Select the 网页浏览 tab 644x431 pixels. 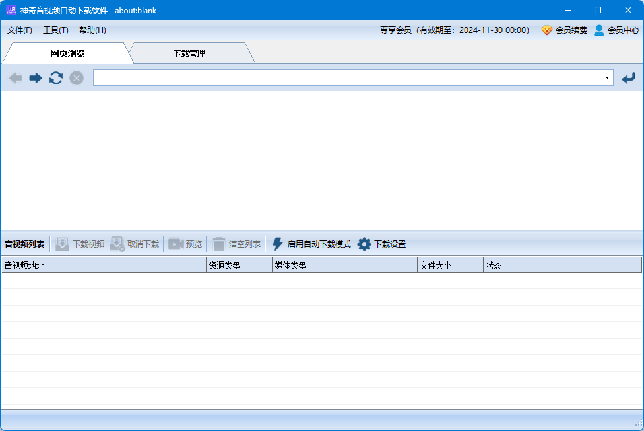pyautogui.click(x=67, y=53)
